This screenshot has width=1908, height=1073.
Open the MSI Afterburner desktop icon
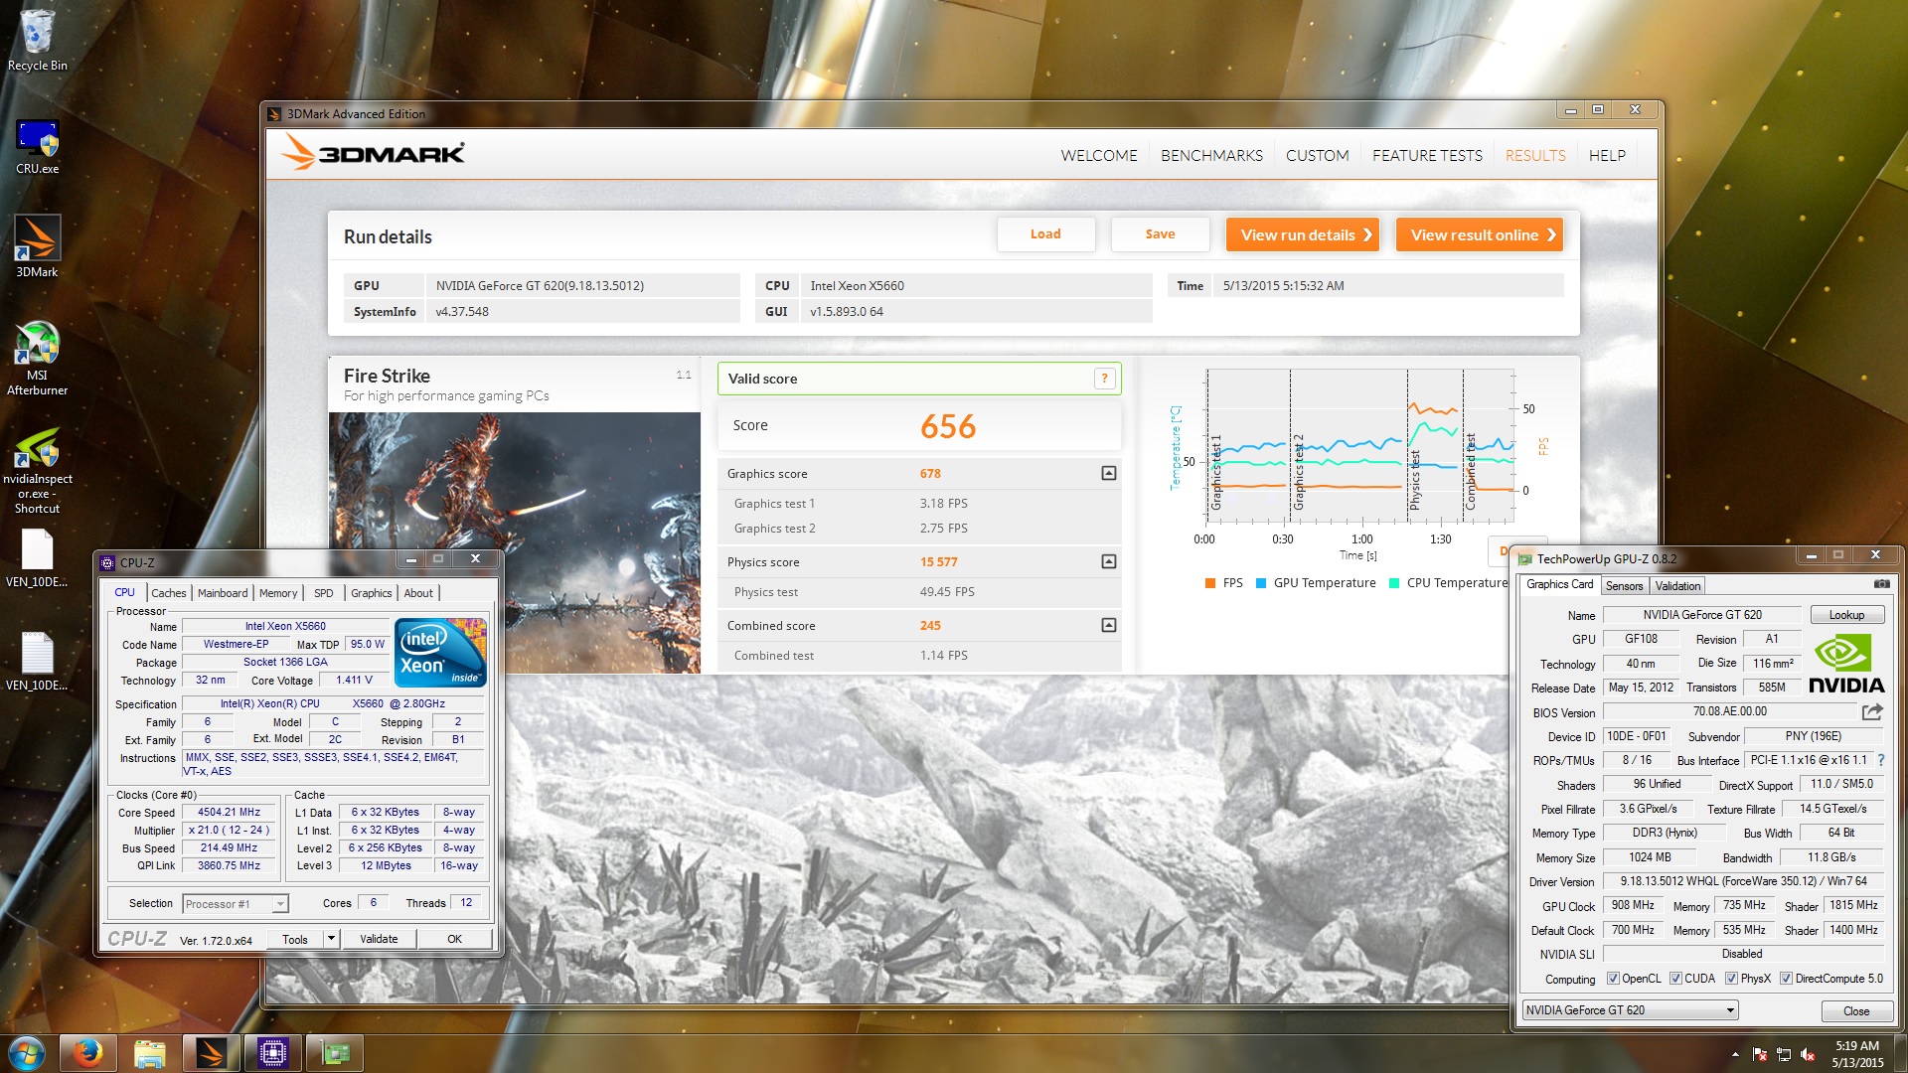38,358
